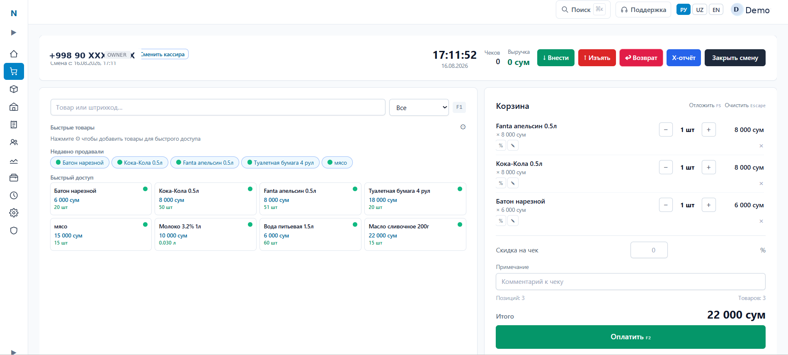
Task: Open the clock history sidebar icon
Action: [x=14, y=195]
